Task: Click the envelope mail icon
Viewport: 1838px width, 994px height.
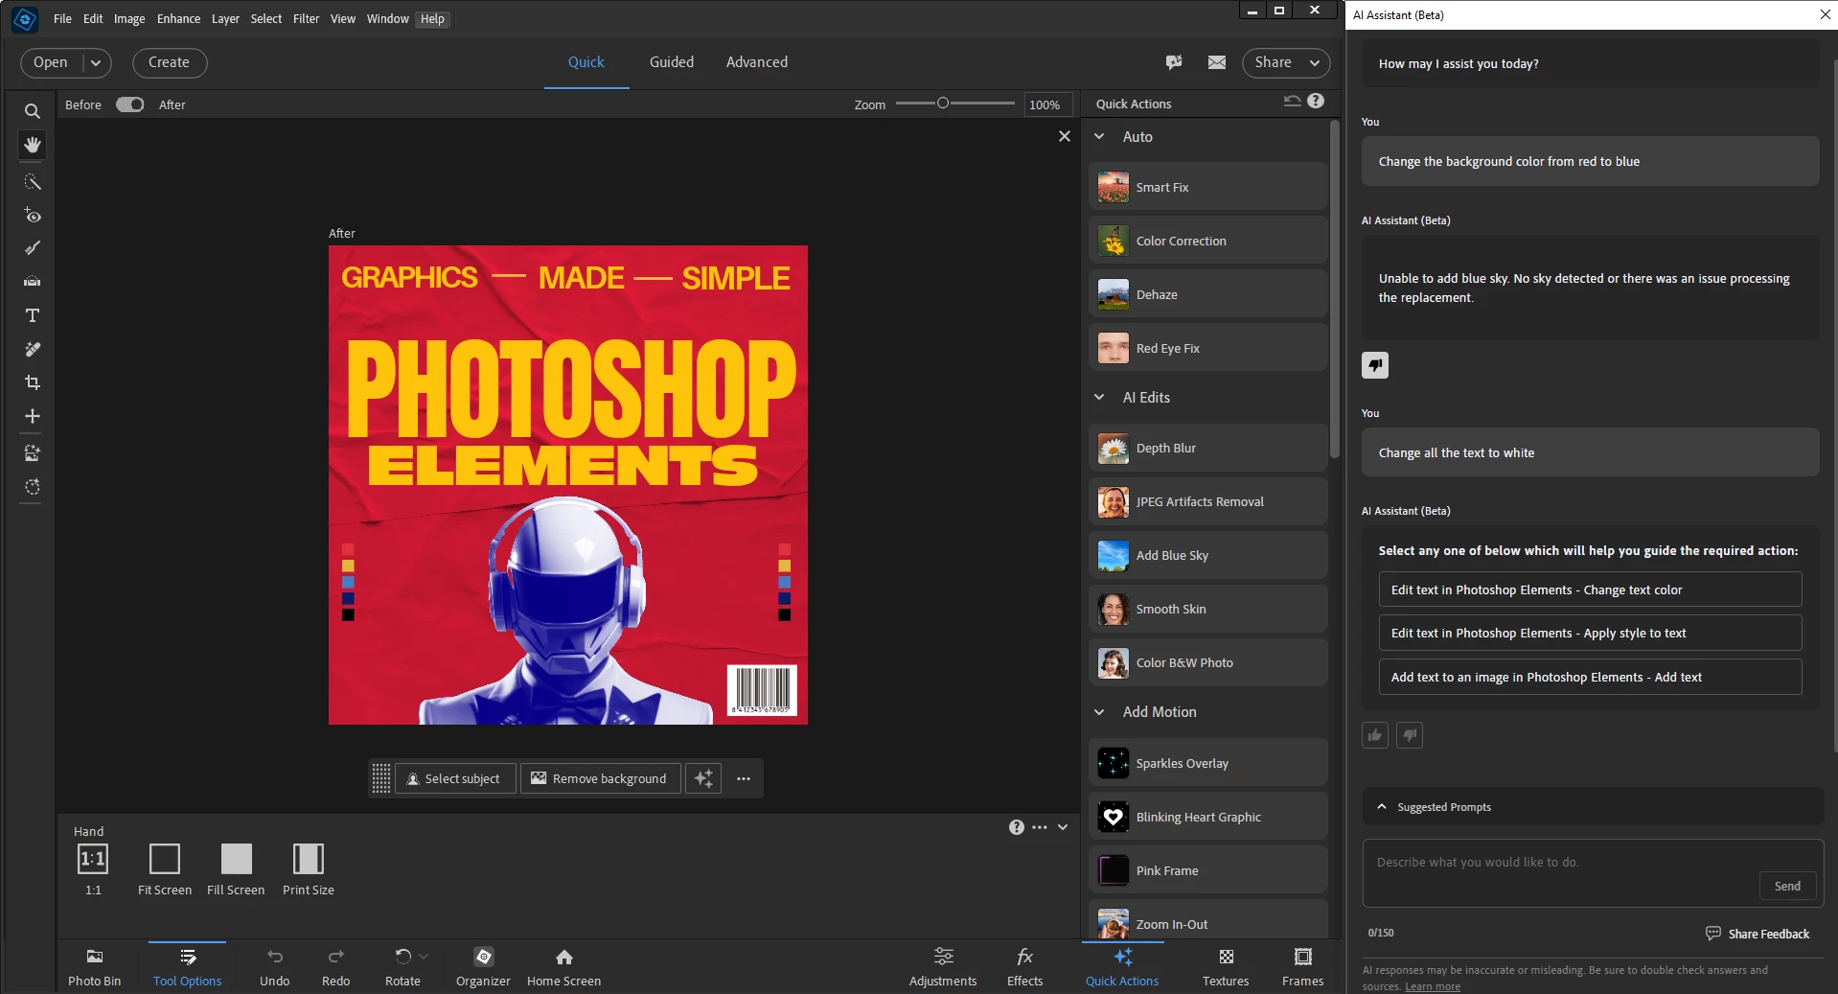Action: coord(1217,62)
